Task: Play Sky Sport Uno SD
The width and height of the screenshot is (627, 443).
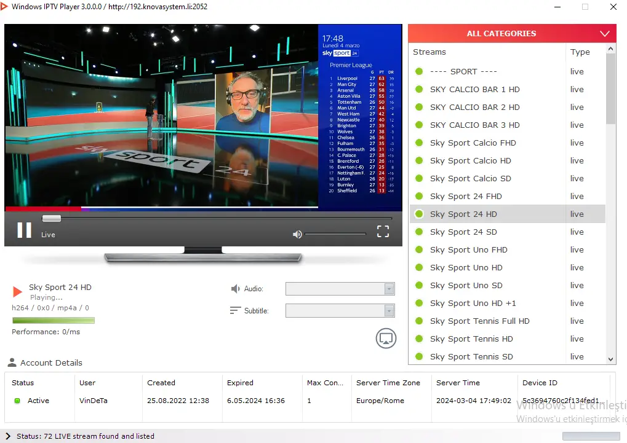Action: (x=507, y=285)
